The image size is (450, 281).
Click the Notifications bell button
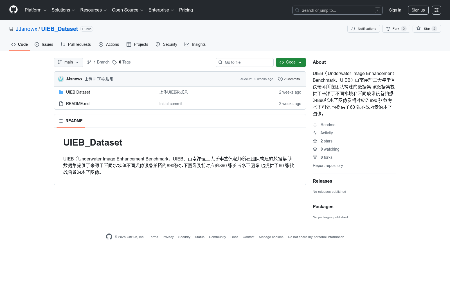364,29
